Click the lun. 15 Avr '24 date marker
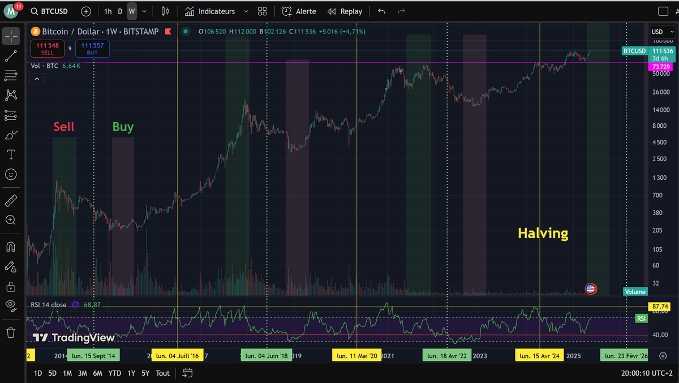The image size is (679, 383). (539, 356)
